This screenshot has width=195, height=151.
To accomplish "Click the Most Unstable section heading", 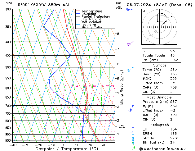I will [159, 97].
